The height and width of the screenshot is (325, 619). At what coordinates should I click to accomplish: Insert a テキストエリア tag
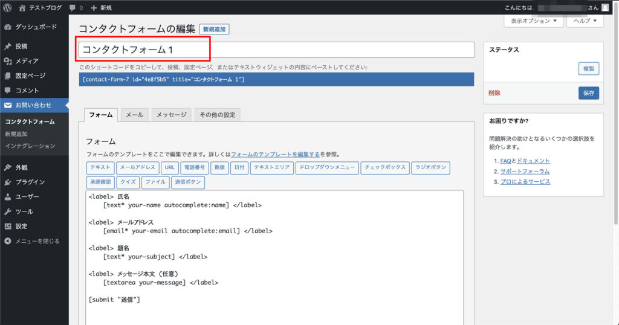point(271,167)
